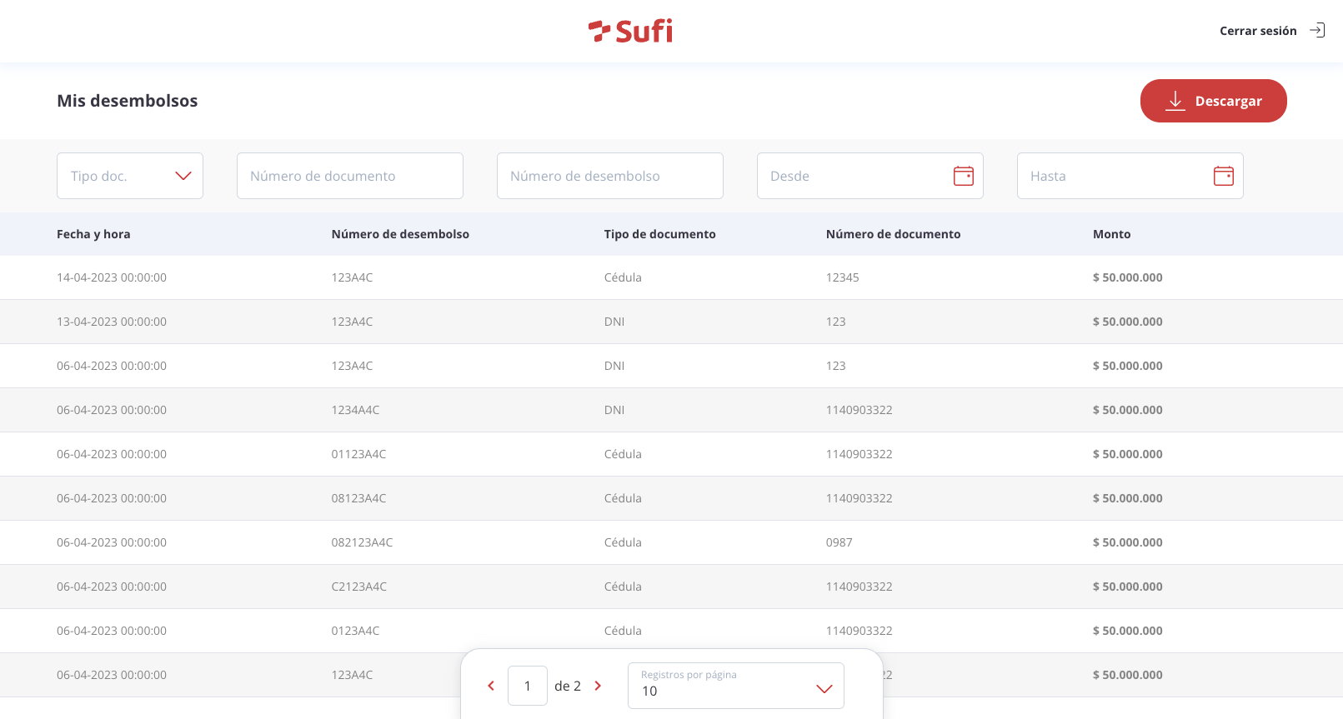1343x719 pixels.
Task: Go to previous page arrow
Action: click(x=491, y=686)
